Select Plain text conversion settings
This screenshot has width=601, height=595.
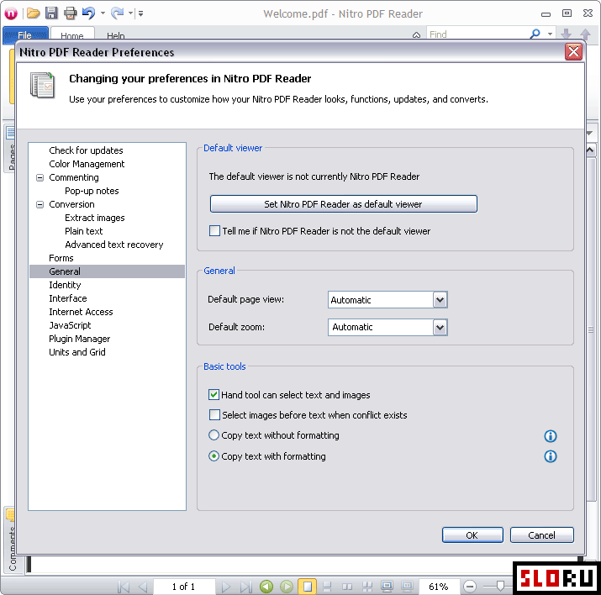pos(84,230)
